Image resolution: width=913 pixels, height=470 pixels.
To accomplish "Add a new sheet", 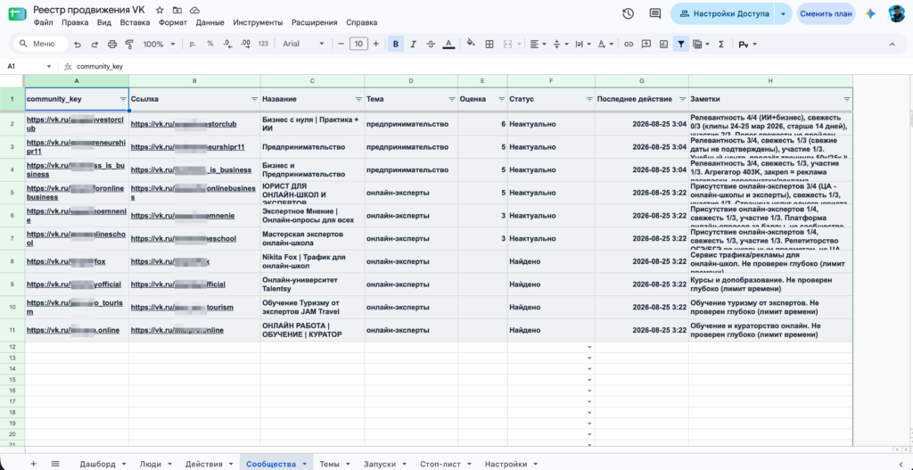I will [33, 464].
